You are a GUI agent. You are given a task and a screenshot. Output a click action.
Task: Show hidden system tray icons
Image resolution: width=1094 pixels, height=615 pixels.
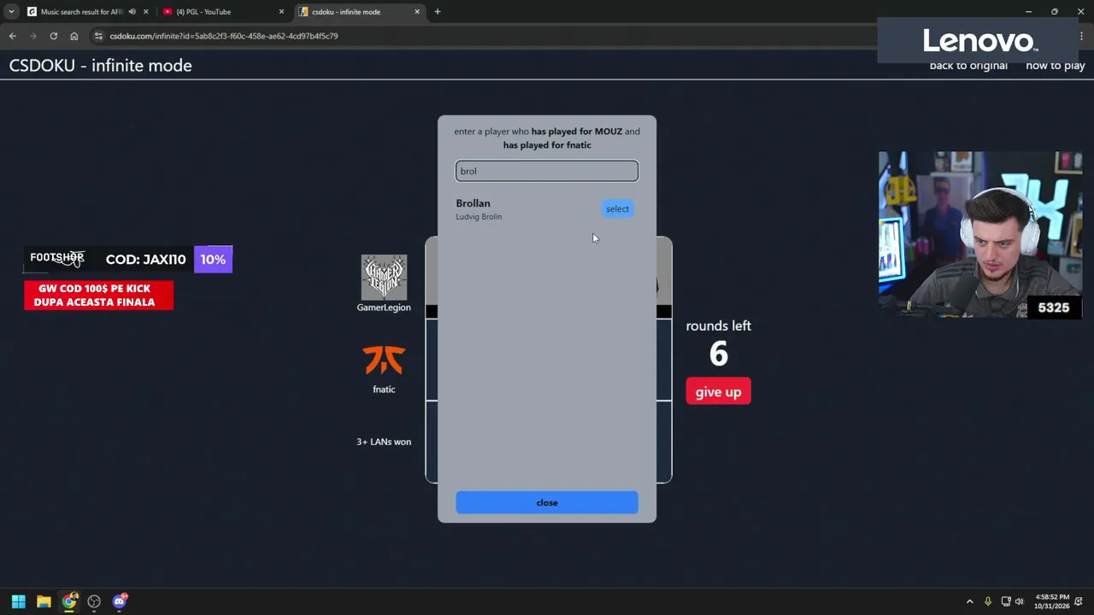[x=969, y=601]
